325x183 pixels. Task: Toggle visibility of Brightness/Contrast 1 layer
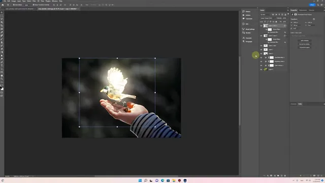pos(261,62)
